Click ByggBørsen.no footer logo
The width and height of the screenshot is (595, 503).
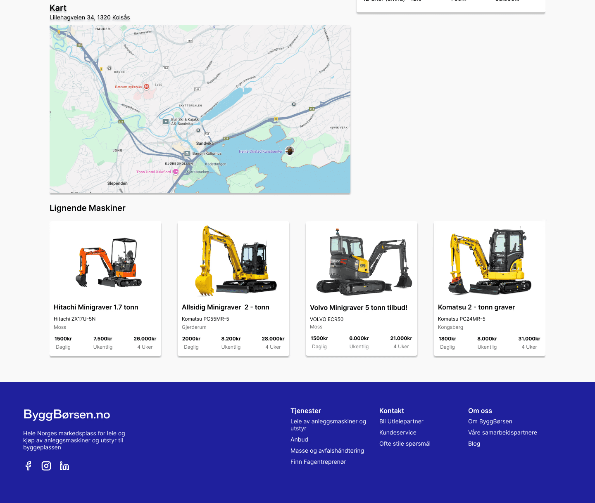67,414
